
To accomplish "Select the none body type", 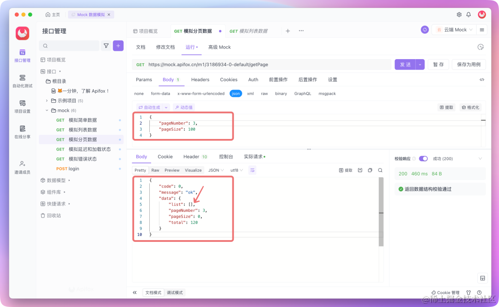I will tap(139, 94).
